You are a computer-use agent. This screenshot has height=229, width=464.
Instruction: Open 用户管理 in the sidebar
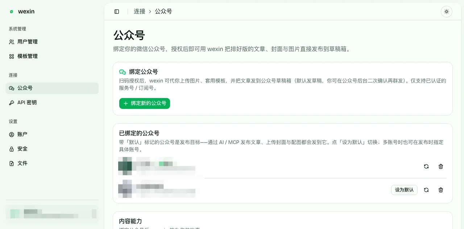(x=52, y=42)
